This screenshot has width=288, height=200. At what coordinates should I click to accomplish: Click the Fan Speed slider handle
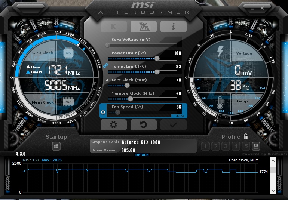coord(118,112)
